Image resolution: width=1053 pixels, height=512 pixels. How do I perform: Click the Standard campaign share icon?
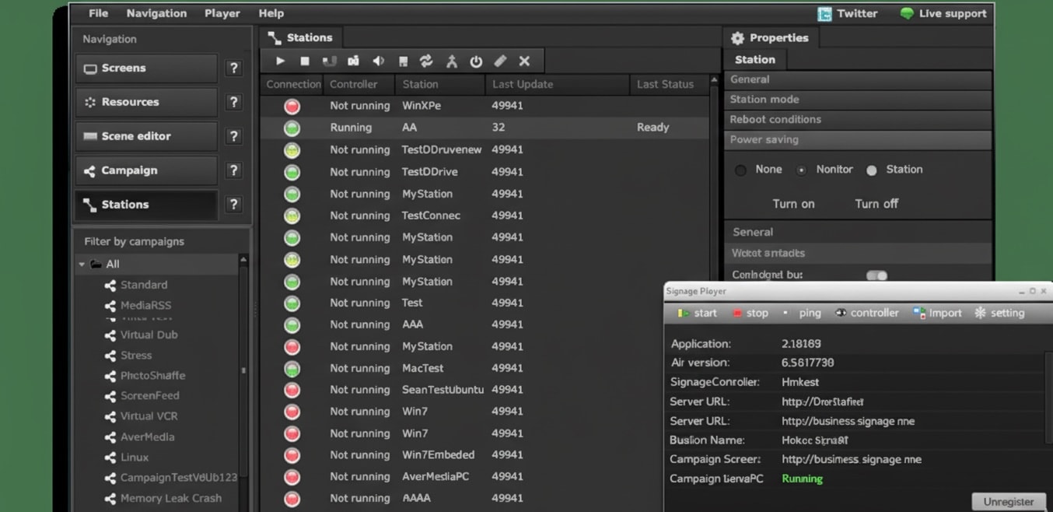pyautogui.click(x=110, y=286)
